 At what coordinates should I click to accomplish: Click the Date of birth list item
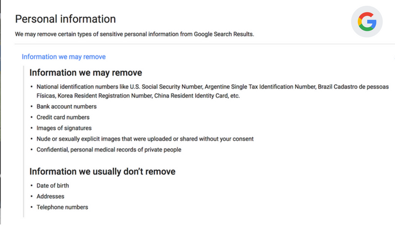pos(52,186)
